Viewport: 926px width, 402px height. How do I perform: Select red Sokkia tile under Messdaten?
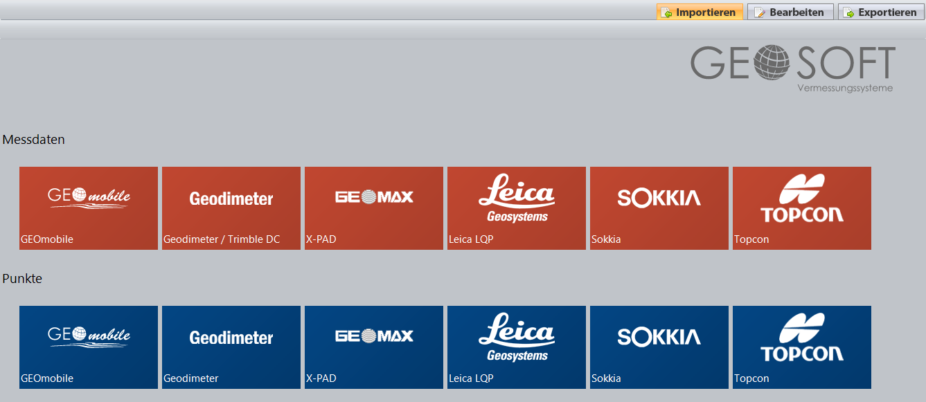(x=659, y=208)
